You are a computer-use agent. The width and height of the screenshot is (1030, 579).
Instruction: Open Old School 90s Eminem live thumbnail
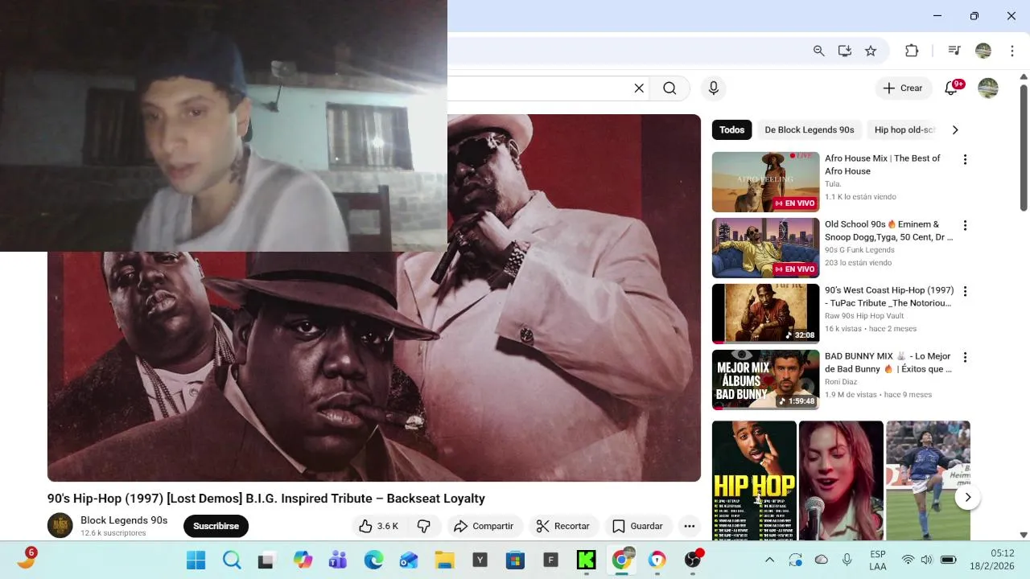pos(765,248)
